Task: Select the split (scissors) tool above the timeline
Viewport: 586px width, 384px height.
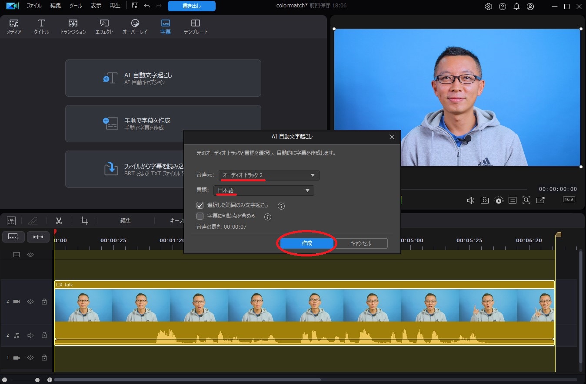Action: point(59,220)
